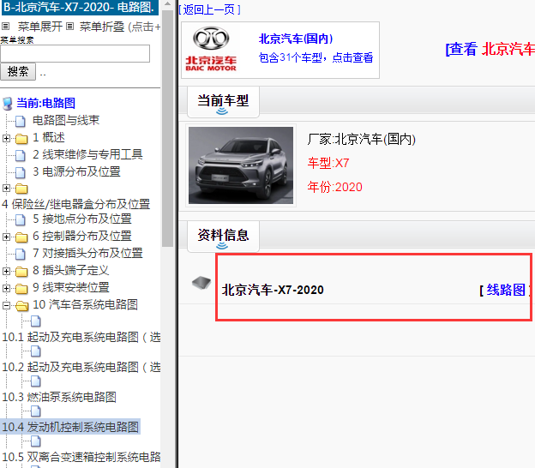Select 5 接地点分布及位置 tree item

(82, 219)
